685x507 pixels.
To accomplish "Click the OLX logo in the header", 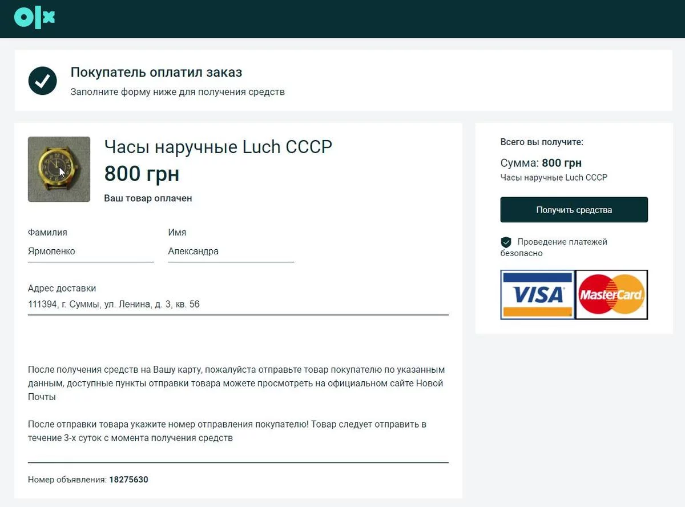I will tap(34, 18).
